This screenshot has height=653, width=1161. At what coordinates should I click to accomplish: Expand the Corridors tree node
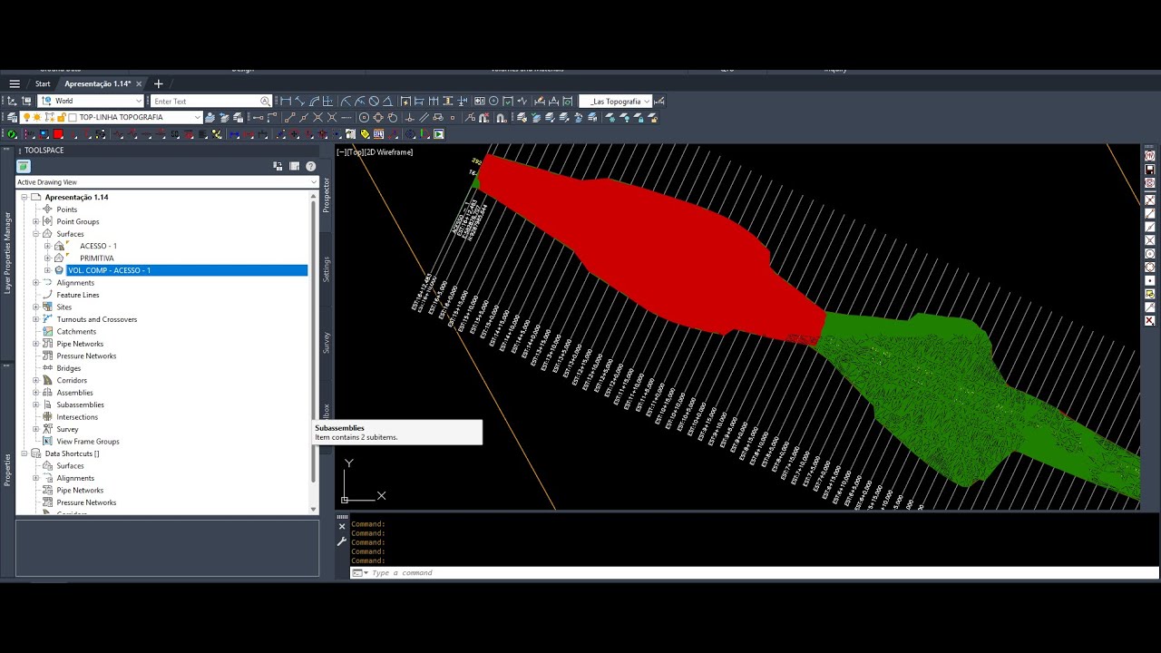click(x=36, y=380)
